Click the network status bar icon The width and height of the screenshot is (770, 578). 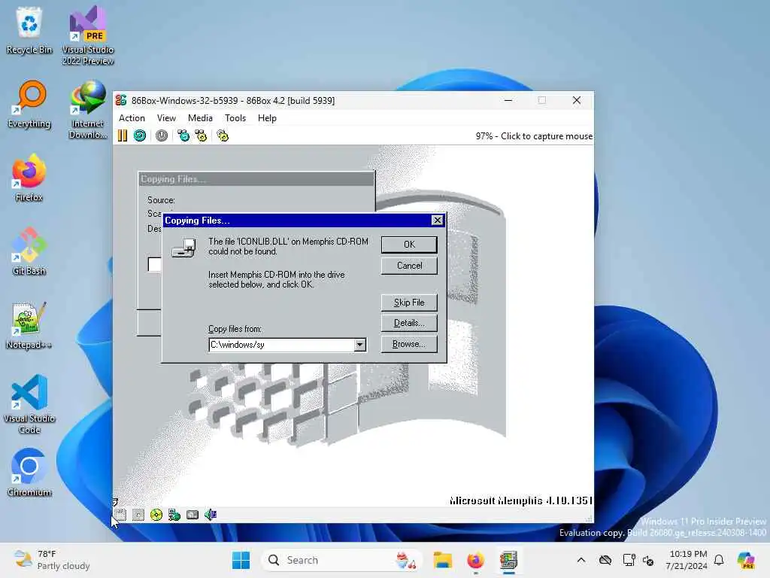point(174,515)
